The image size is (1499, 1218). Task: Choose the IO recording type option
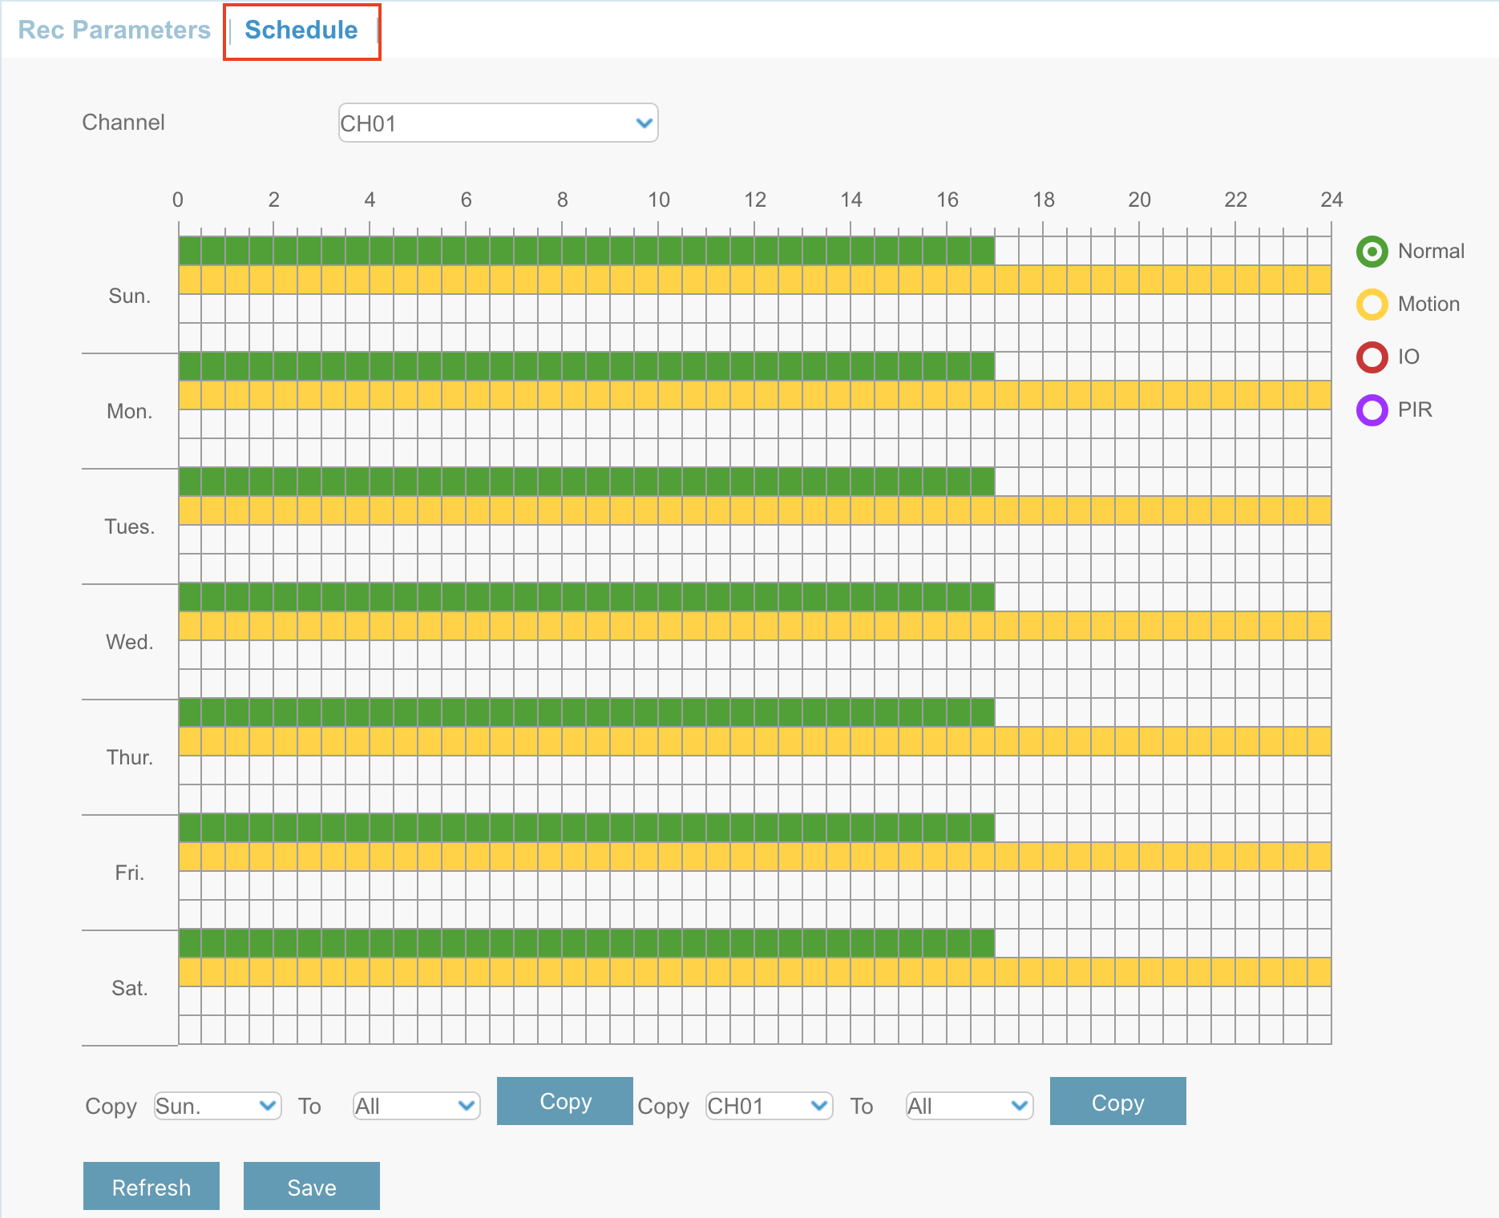click(x=1372, y=357)
